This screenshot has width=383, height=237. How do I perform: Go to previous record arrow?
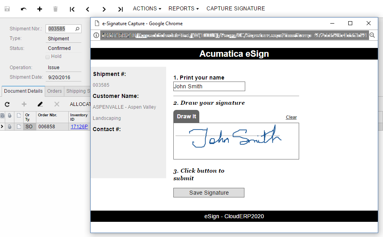click(88, 9)
